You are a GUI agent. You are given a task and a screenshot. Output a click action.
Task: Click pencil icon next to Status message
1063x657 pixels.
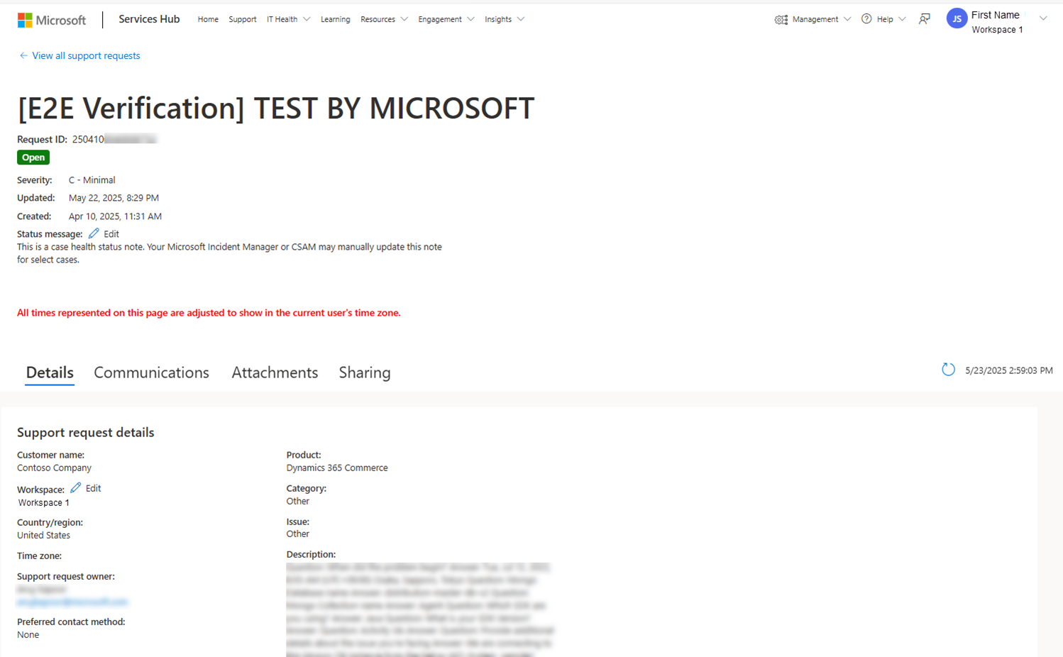(94, 233)
